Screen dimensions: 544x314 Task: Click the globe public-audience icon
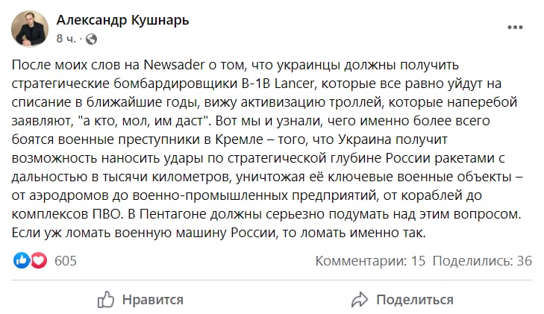point(92,38)
